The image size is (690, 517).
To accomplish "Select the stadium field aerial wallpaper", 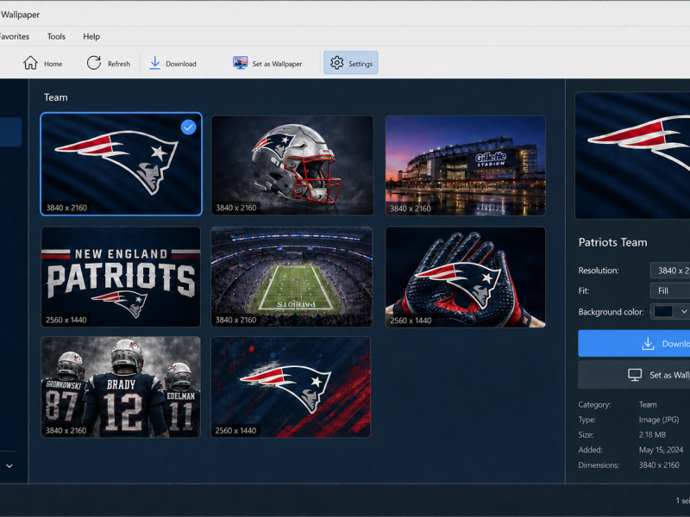I will 292,277.
